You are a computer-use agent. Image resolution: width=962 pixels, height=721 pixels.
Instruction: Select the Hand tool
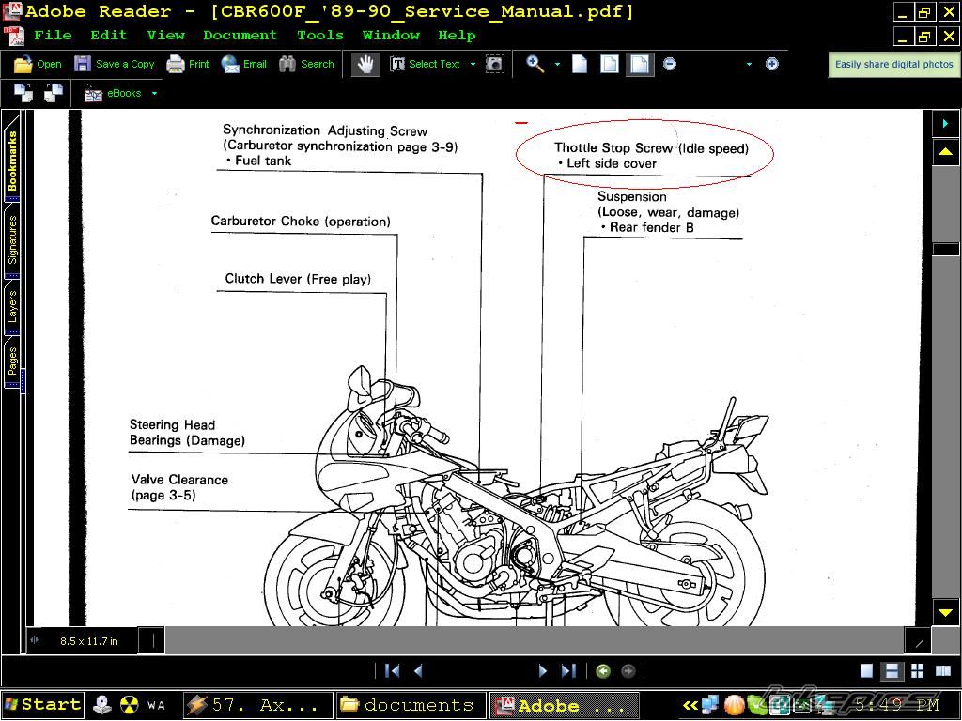coord(365,64)
